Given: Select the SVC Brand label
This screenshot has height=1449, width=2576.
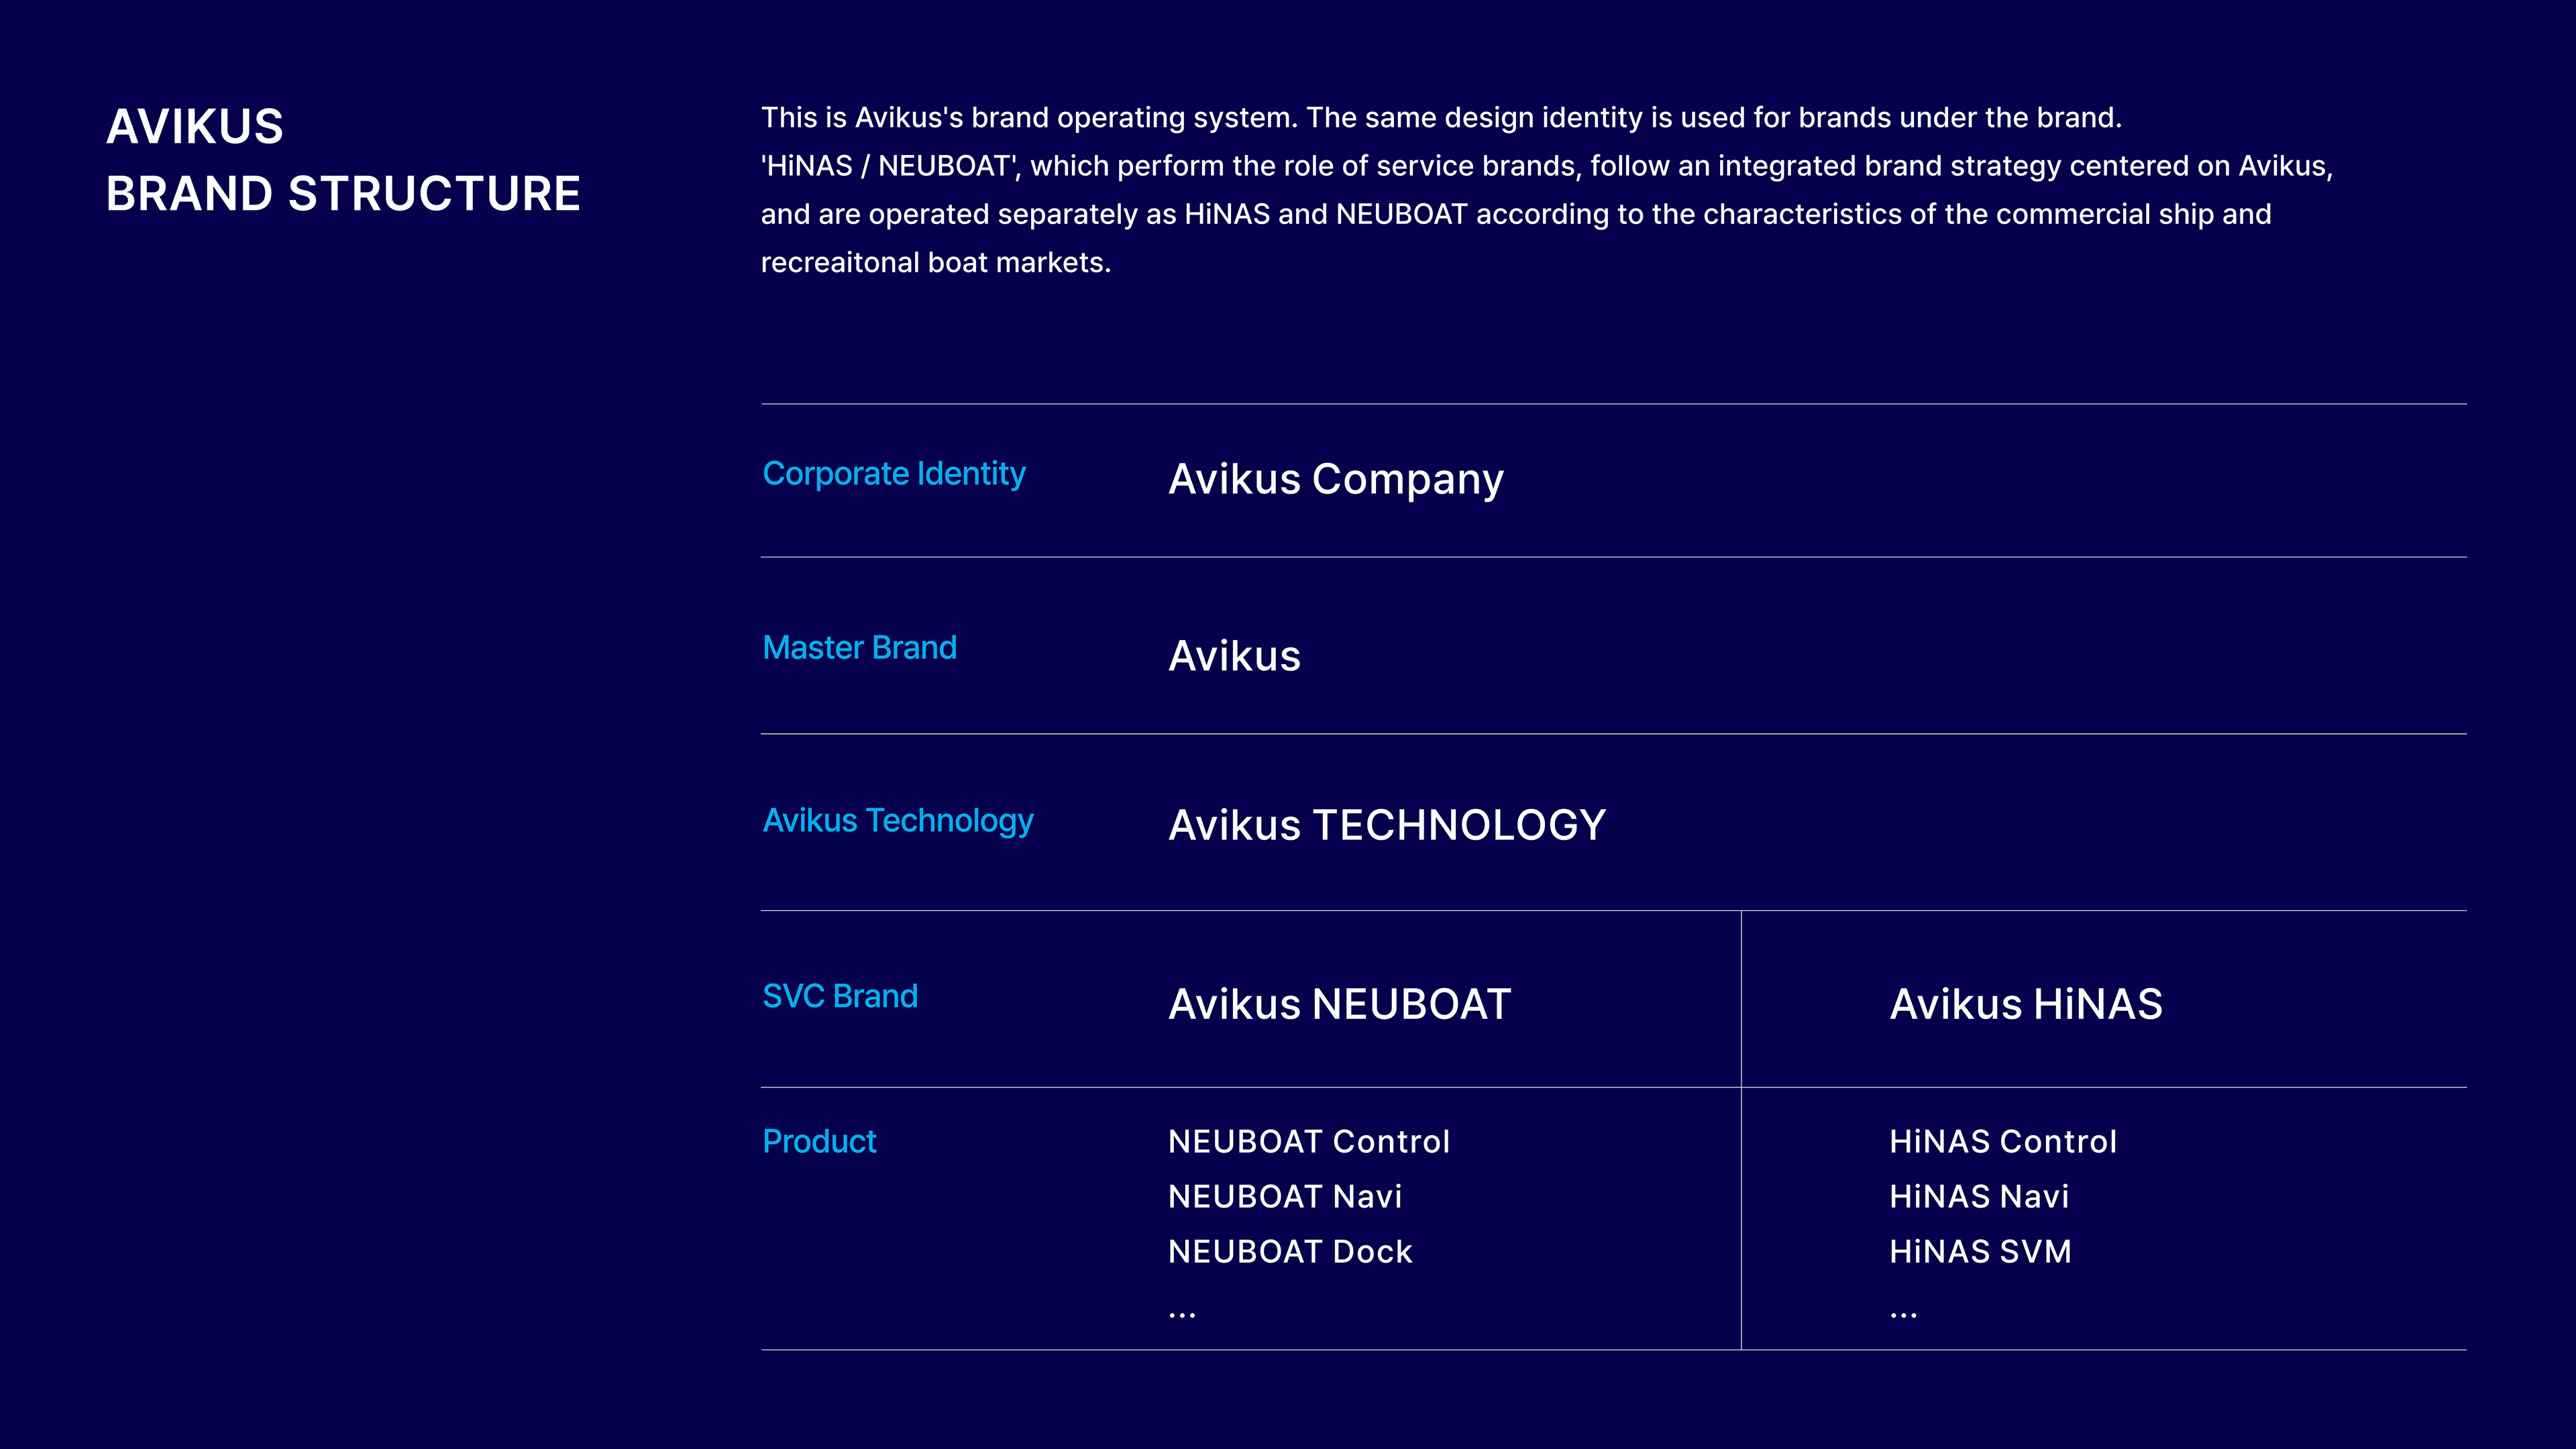Looking at the screenshot, I should [840, 997].
